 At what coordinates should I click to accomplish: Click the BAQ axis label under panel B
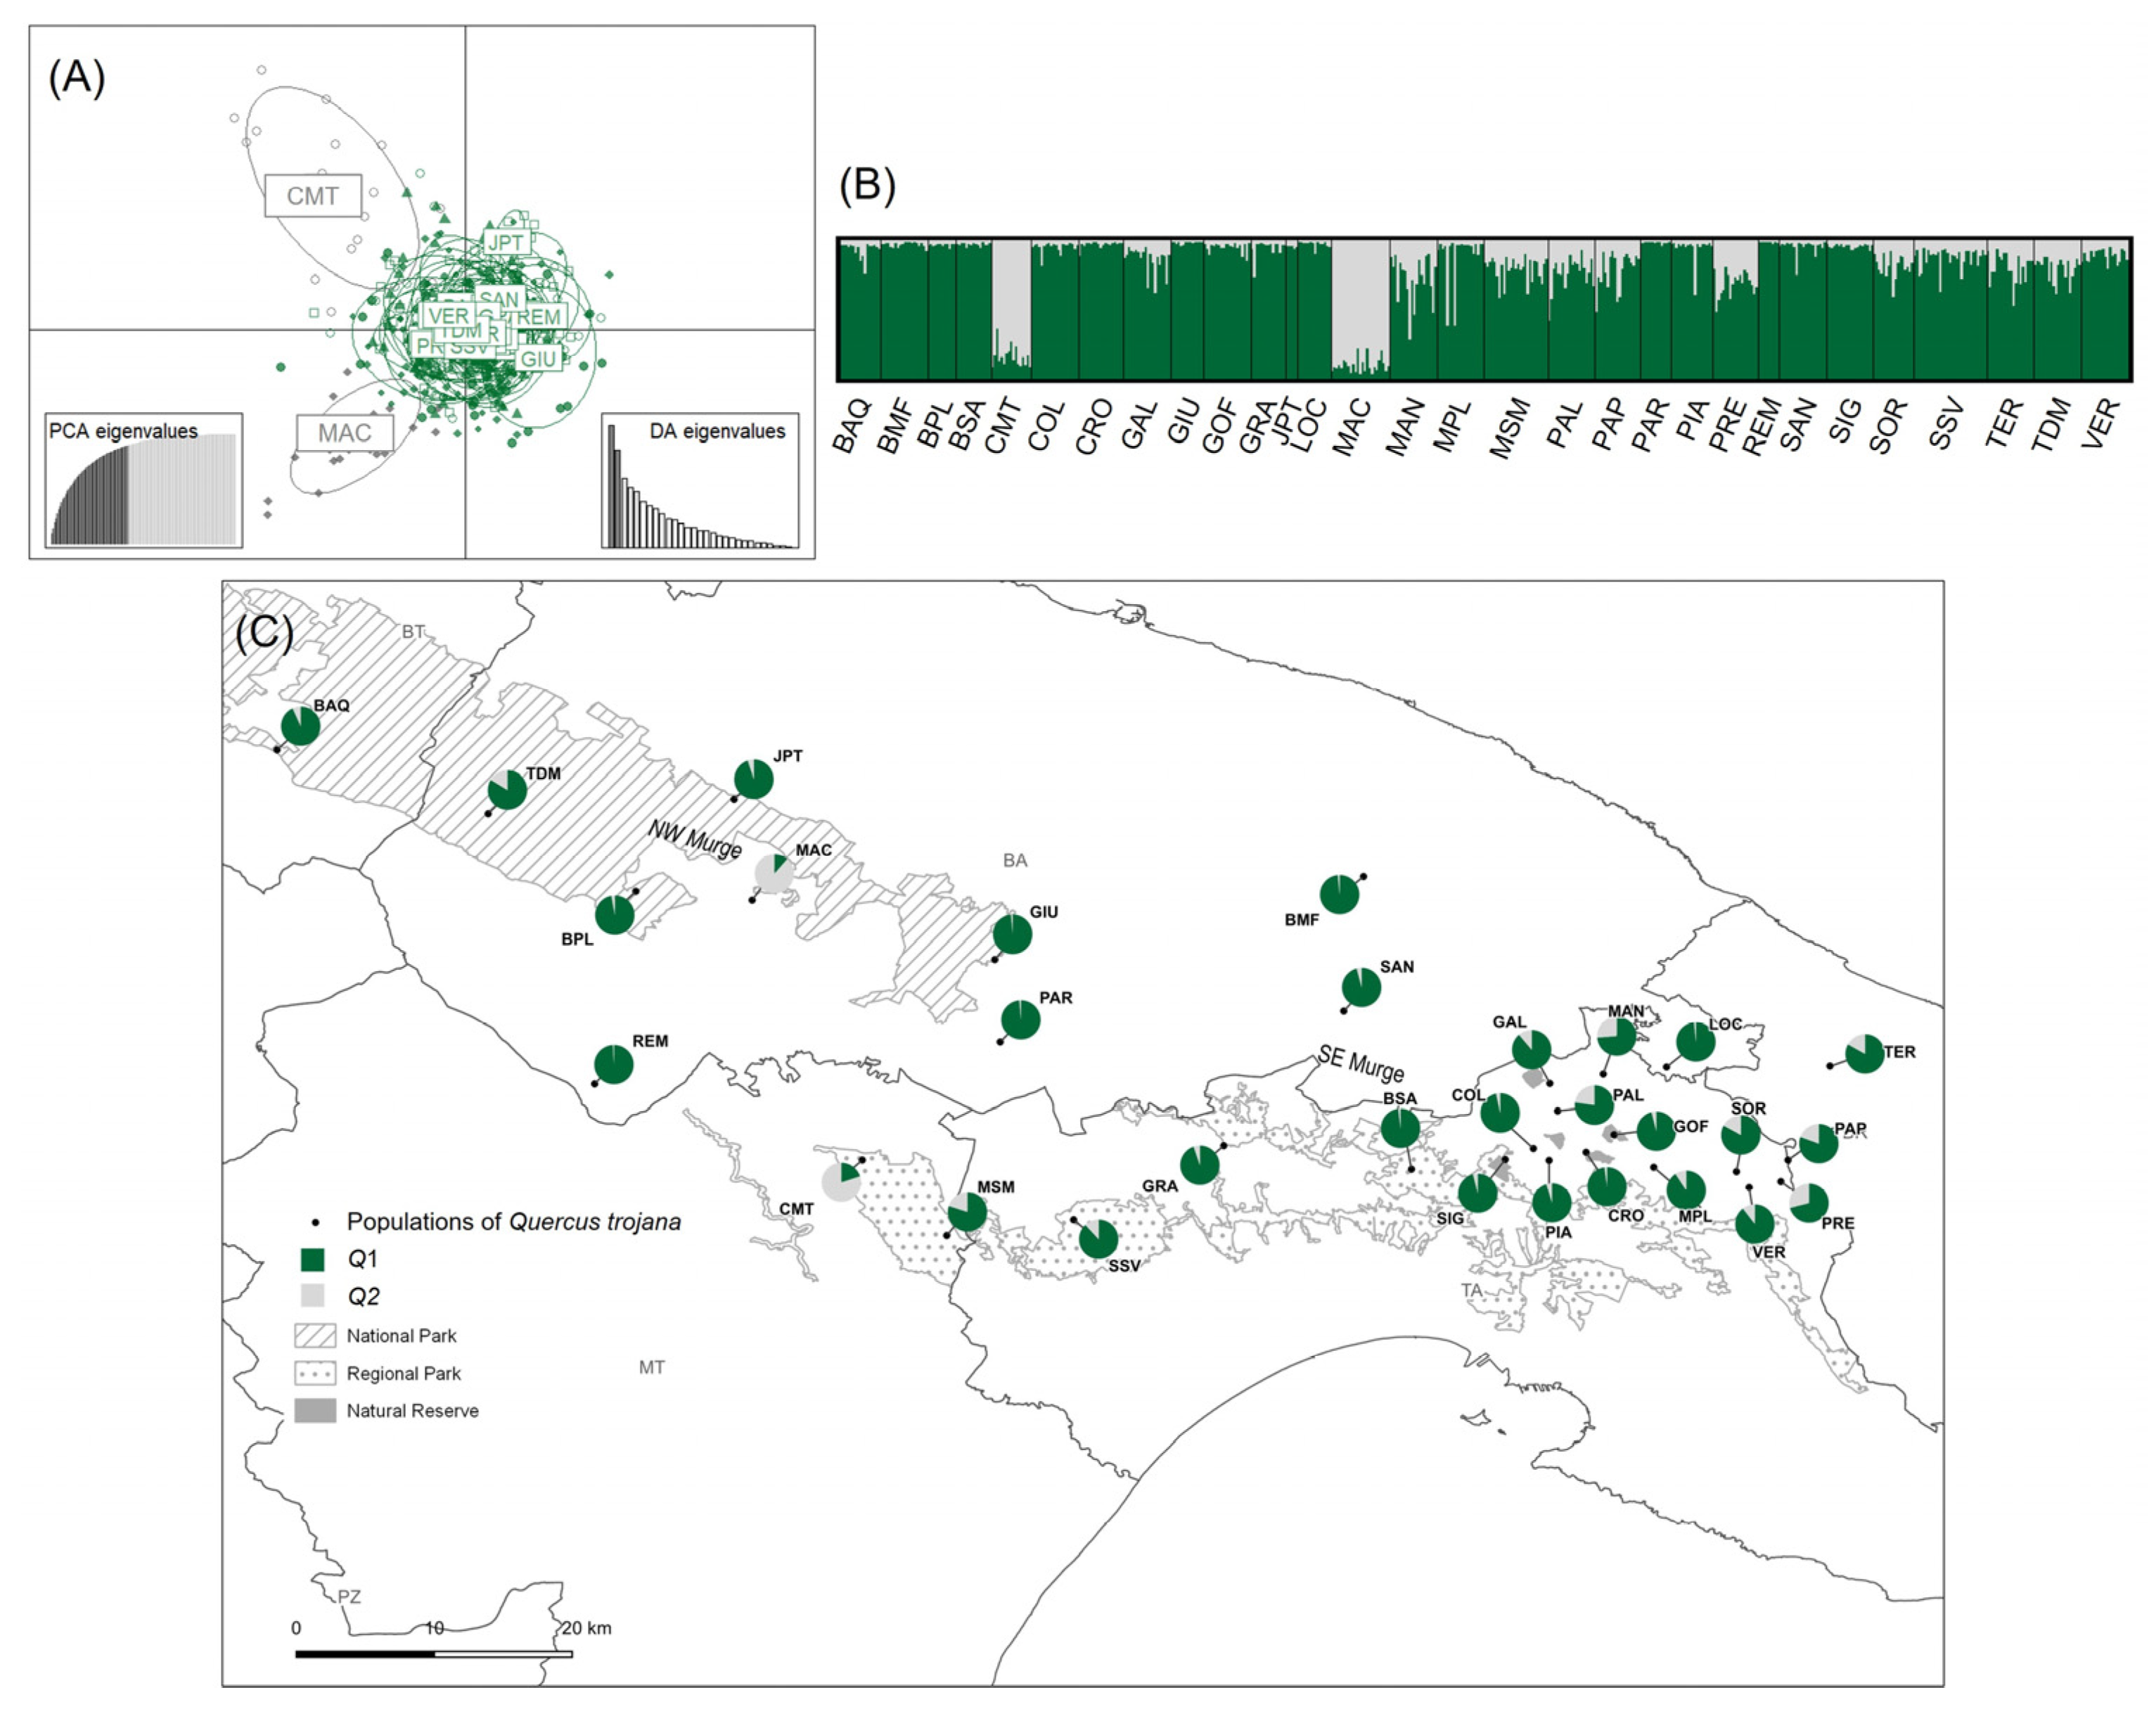pos(852,427)
